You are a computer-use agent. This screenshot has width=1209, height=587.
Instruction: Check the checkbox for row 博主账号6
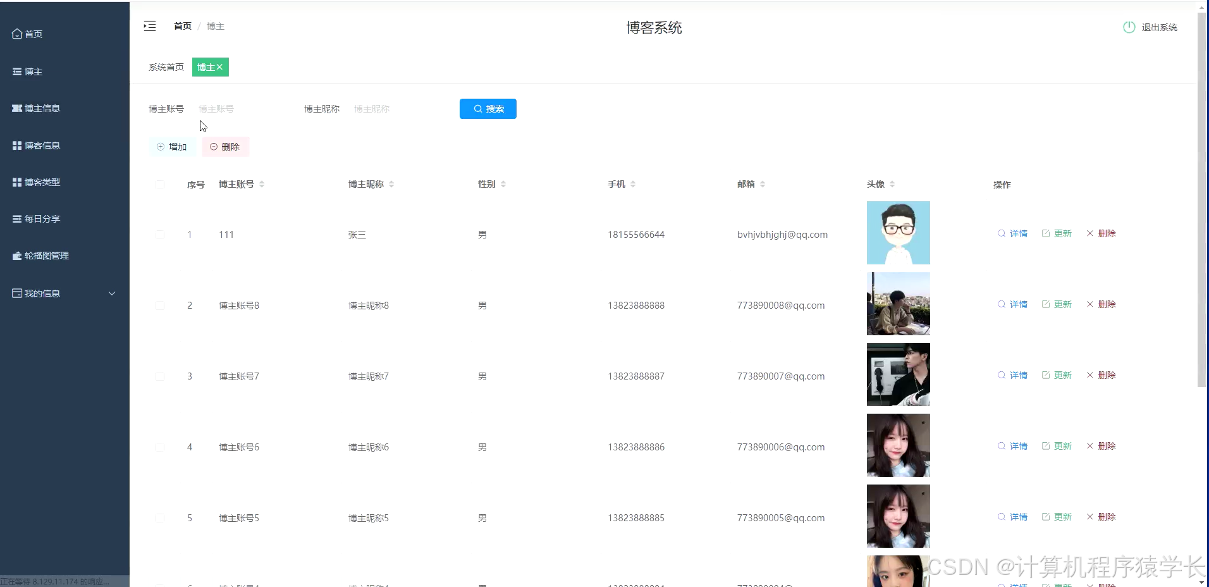(160, 447)
